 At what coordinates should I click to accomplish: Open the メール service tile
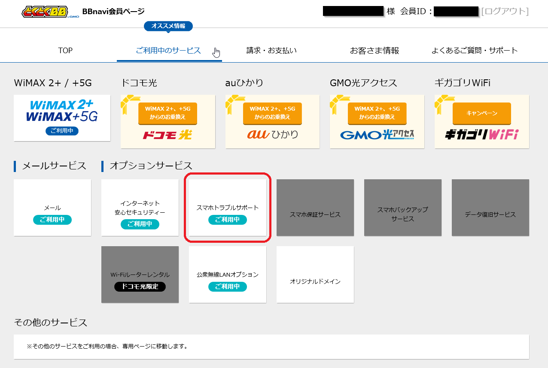tap(52, 208)
